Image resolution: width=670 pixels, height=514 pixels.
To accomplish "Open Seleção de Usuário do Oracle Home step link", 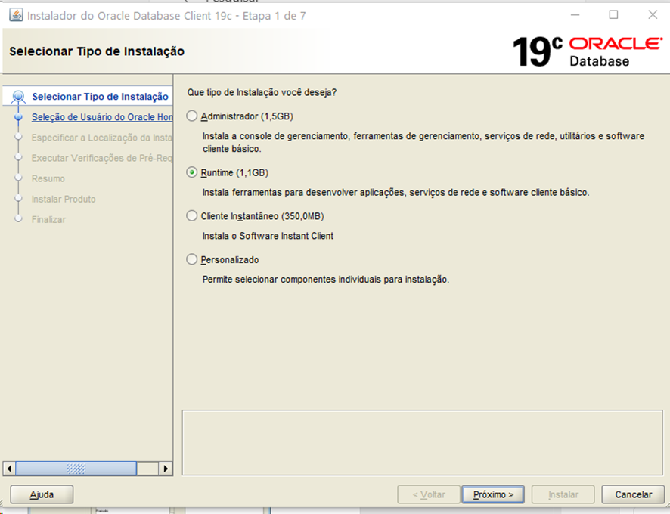I will [x=102, y=117].
